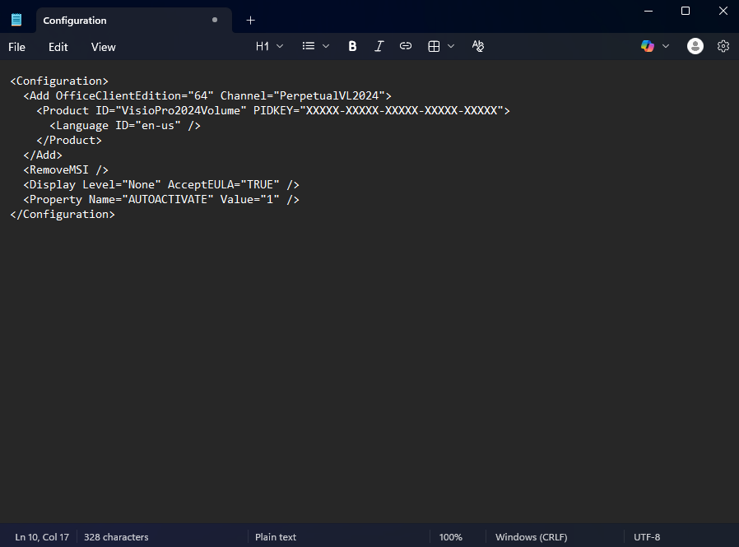Viewport: 739px width, 547px height.
Task: Select the Configuration tab
Action: pyautogui.click(x=115, y=21)
